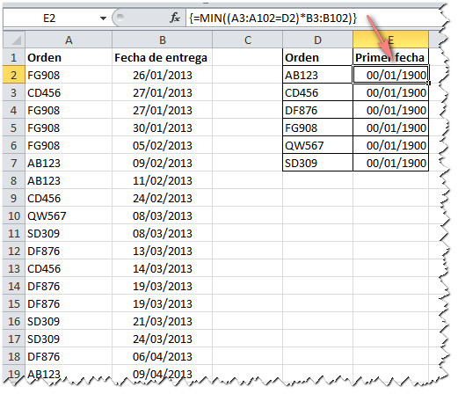Viewport: 458px width, 394px height.
Task: Click the 'Primer fecha' header cell
Action: click(x=390, y=57)
